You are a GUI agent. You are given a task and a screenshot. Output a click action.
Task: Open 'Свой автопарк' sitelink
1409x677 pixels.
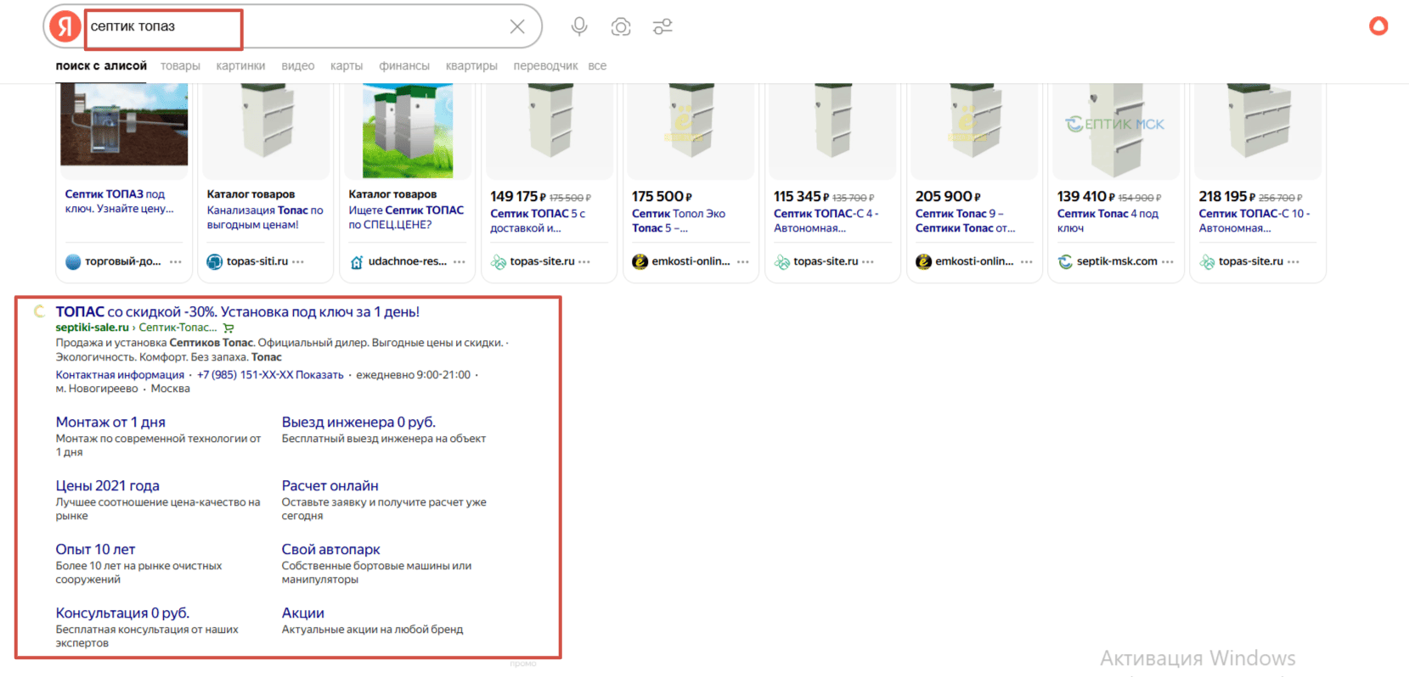(331, 549)
